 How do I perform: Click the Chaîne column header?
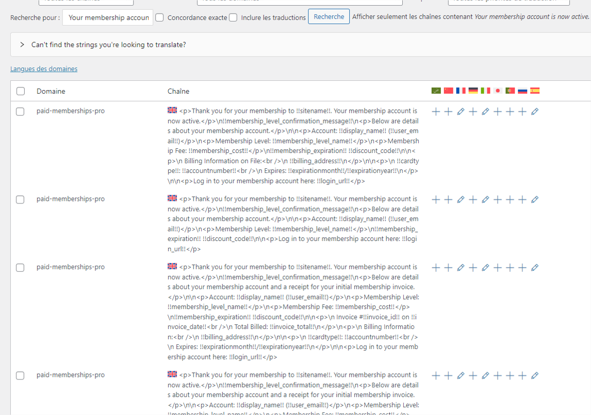click(178, 91)
